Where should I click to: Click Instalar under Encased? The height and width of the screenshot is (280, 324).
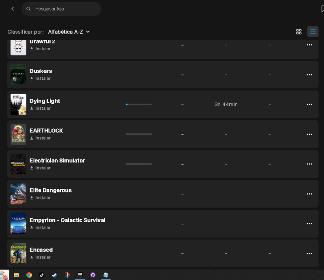(x=40, y=257)
